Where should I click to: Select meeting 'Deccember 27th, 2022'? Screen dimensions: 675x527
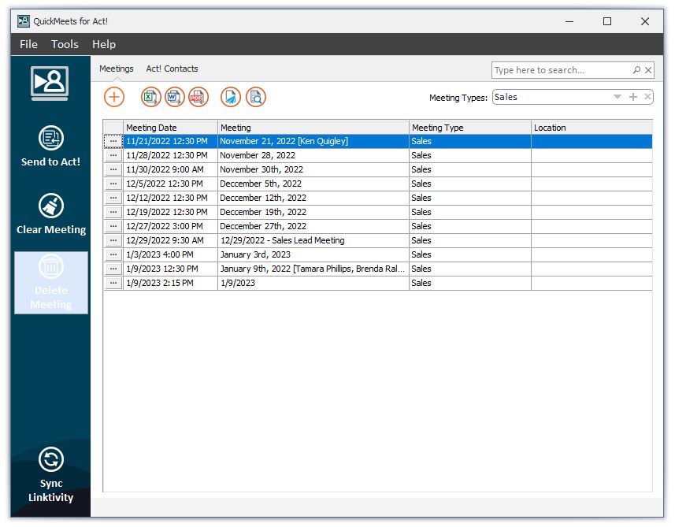click(x=313, y=226)
